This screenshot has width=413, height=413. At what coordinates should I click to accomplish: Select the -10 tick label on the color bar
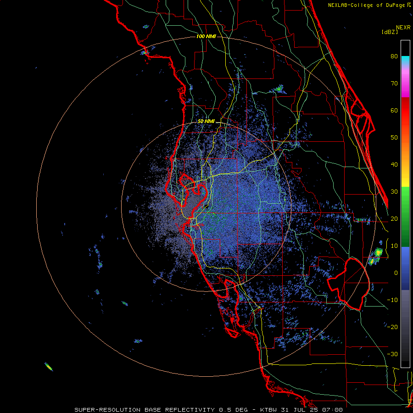tap(392, 300)
